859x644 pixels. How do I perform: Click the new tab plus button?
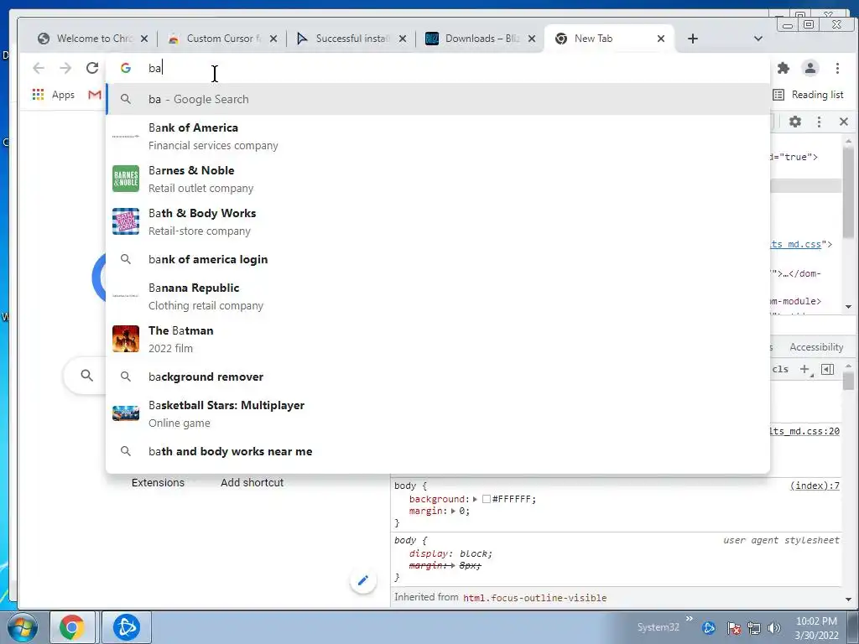[692, 39]
